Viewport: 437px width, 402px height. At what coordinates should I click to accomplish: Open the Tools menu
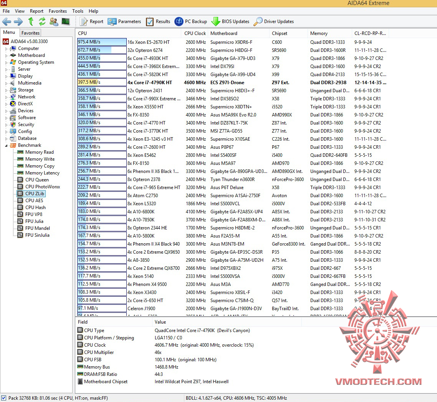click(x=78, y=11)
